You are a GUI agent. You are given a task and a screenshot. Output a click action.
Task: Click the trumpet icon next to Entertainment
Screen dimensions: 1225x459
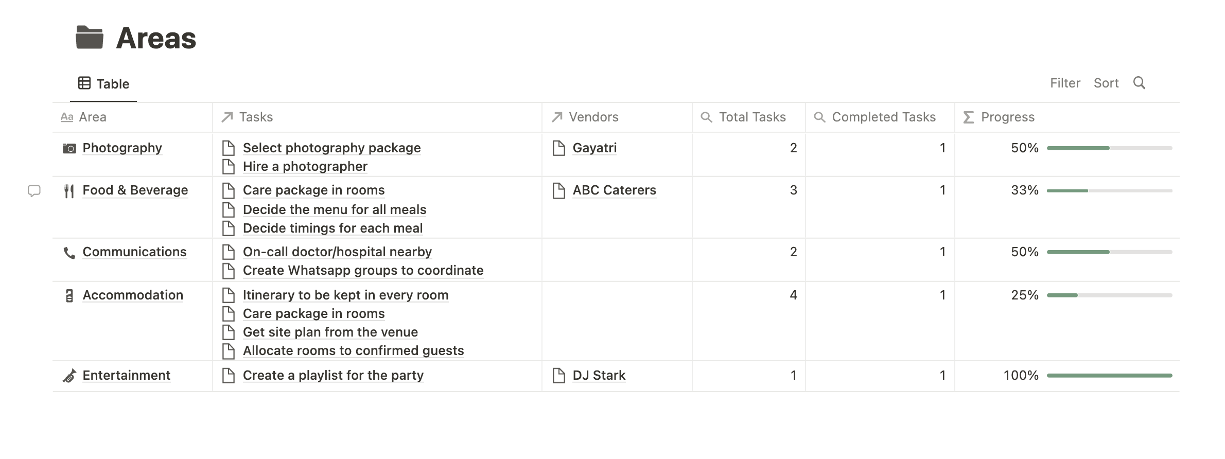coord(69,376)
